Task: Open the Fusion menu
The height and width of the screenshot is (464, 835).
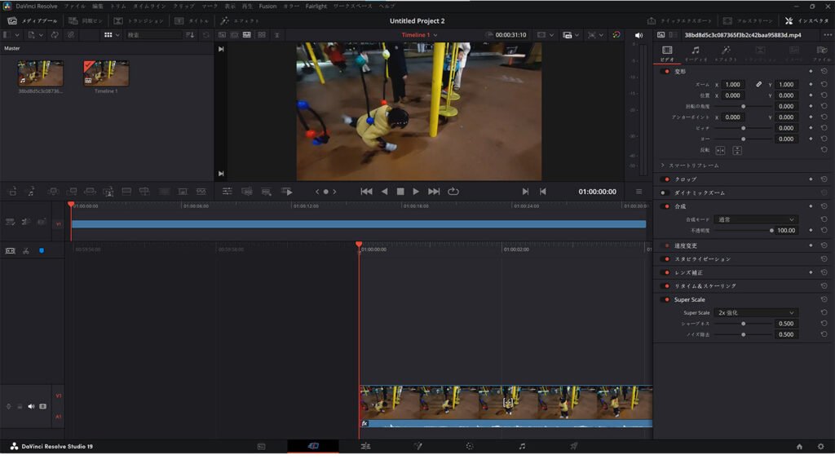Action: tap(267, 6)
